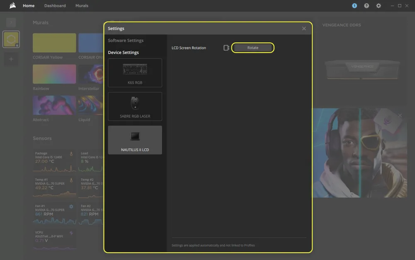Choose the Rainbow mural swatch
The image size is (415, 260).
54,74
